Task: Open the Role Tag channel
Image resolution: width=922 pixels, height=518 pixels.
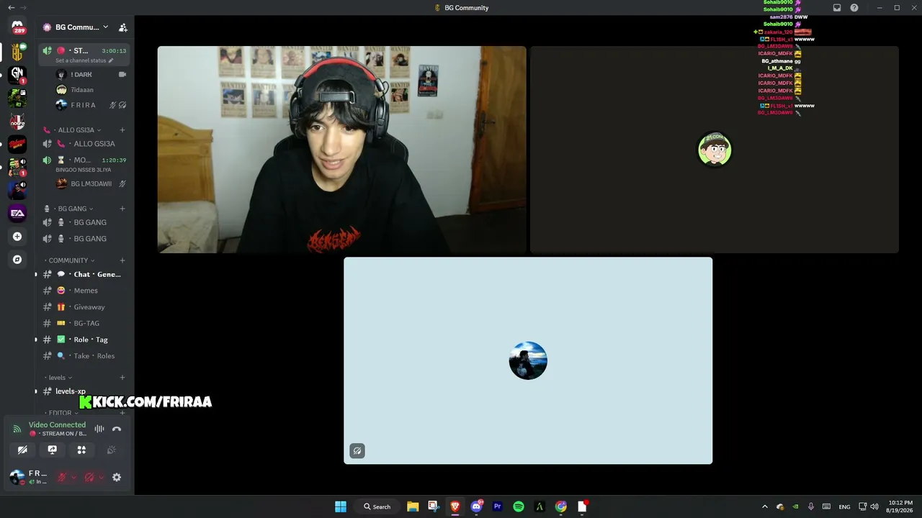Action: pos(84,340)
